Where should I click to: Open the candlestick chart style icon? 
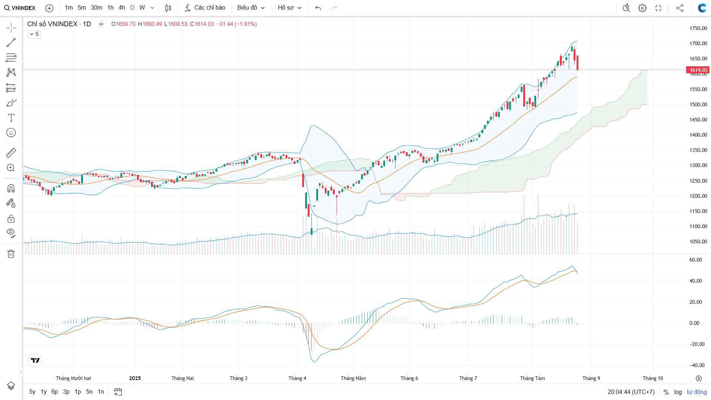(168, 8)
